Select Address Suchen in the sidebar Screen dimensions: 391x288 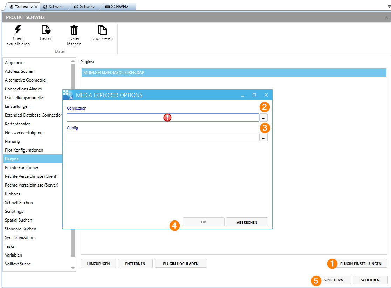20,71
